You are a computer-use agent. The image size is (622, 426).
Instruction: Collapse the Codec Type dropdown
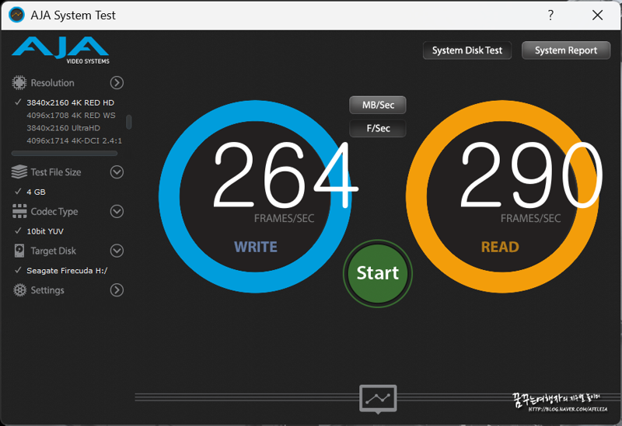117,211
